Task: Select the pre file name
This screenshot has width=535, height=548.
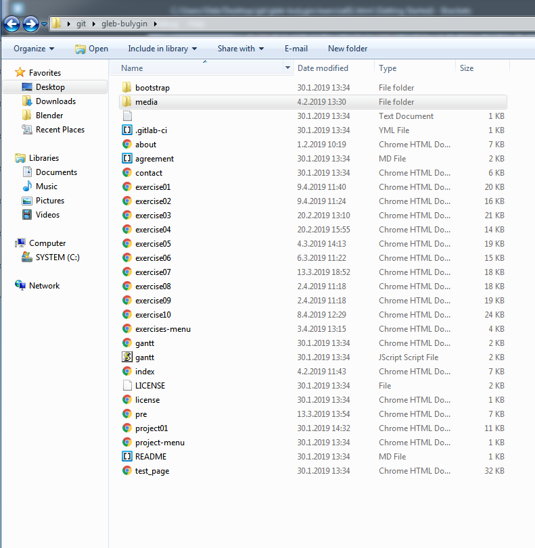Action: [x=141, y=414]
